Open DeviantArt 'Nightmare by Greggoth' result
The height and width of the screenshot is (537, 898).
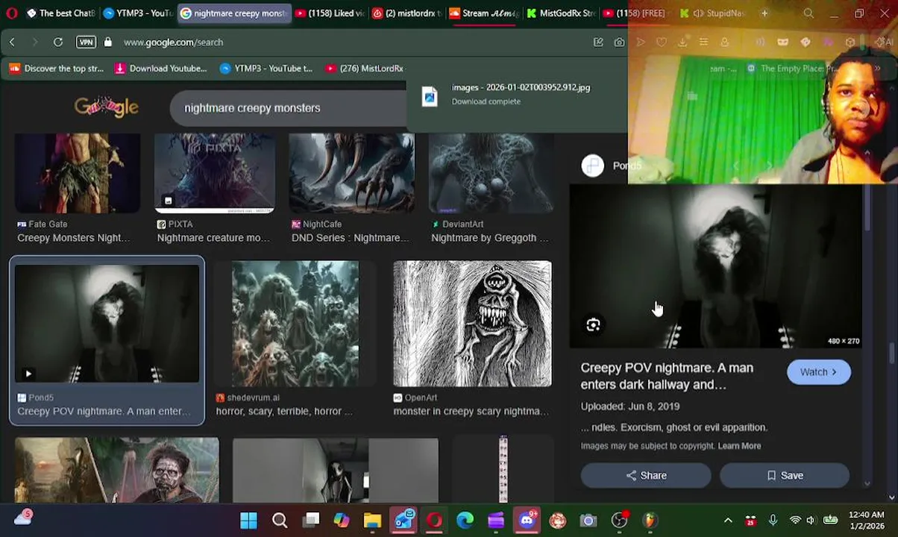(x=491, y=189)
